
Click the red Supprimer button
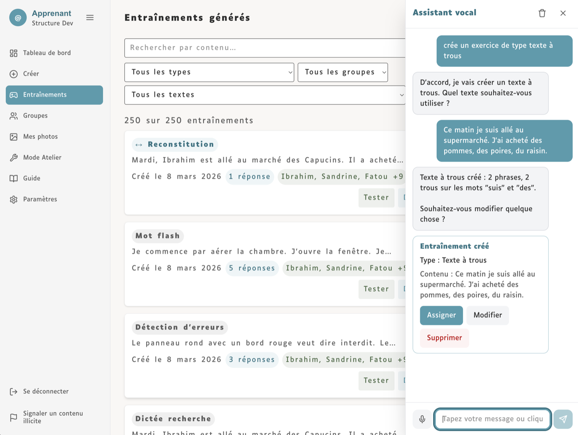click(x=444, y=338)
